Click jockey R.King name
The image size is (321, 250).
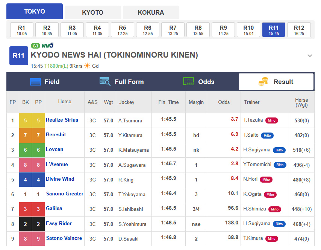point(126,180)
